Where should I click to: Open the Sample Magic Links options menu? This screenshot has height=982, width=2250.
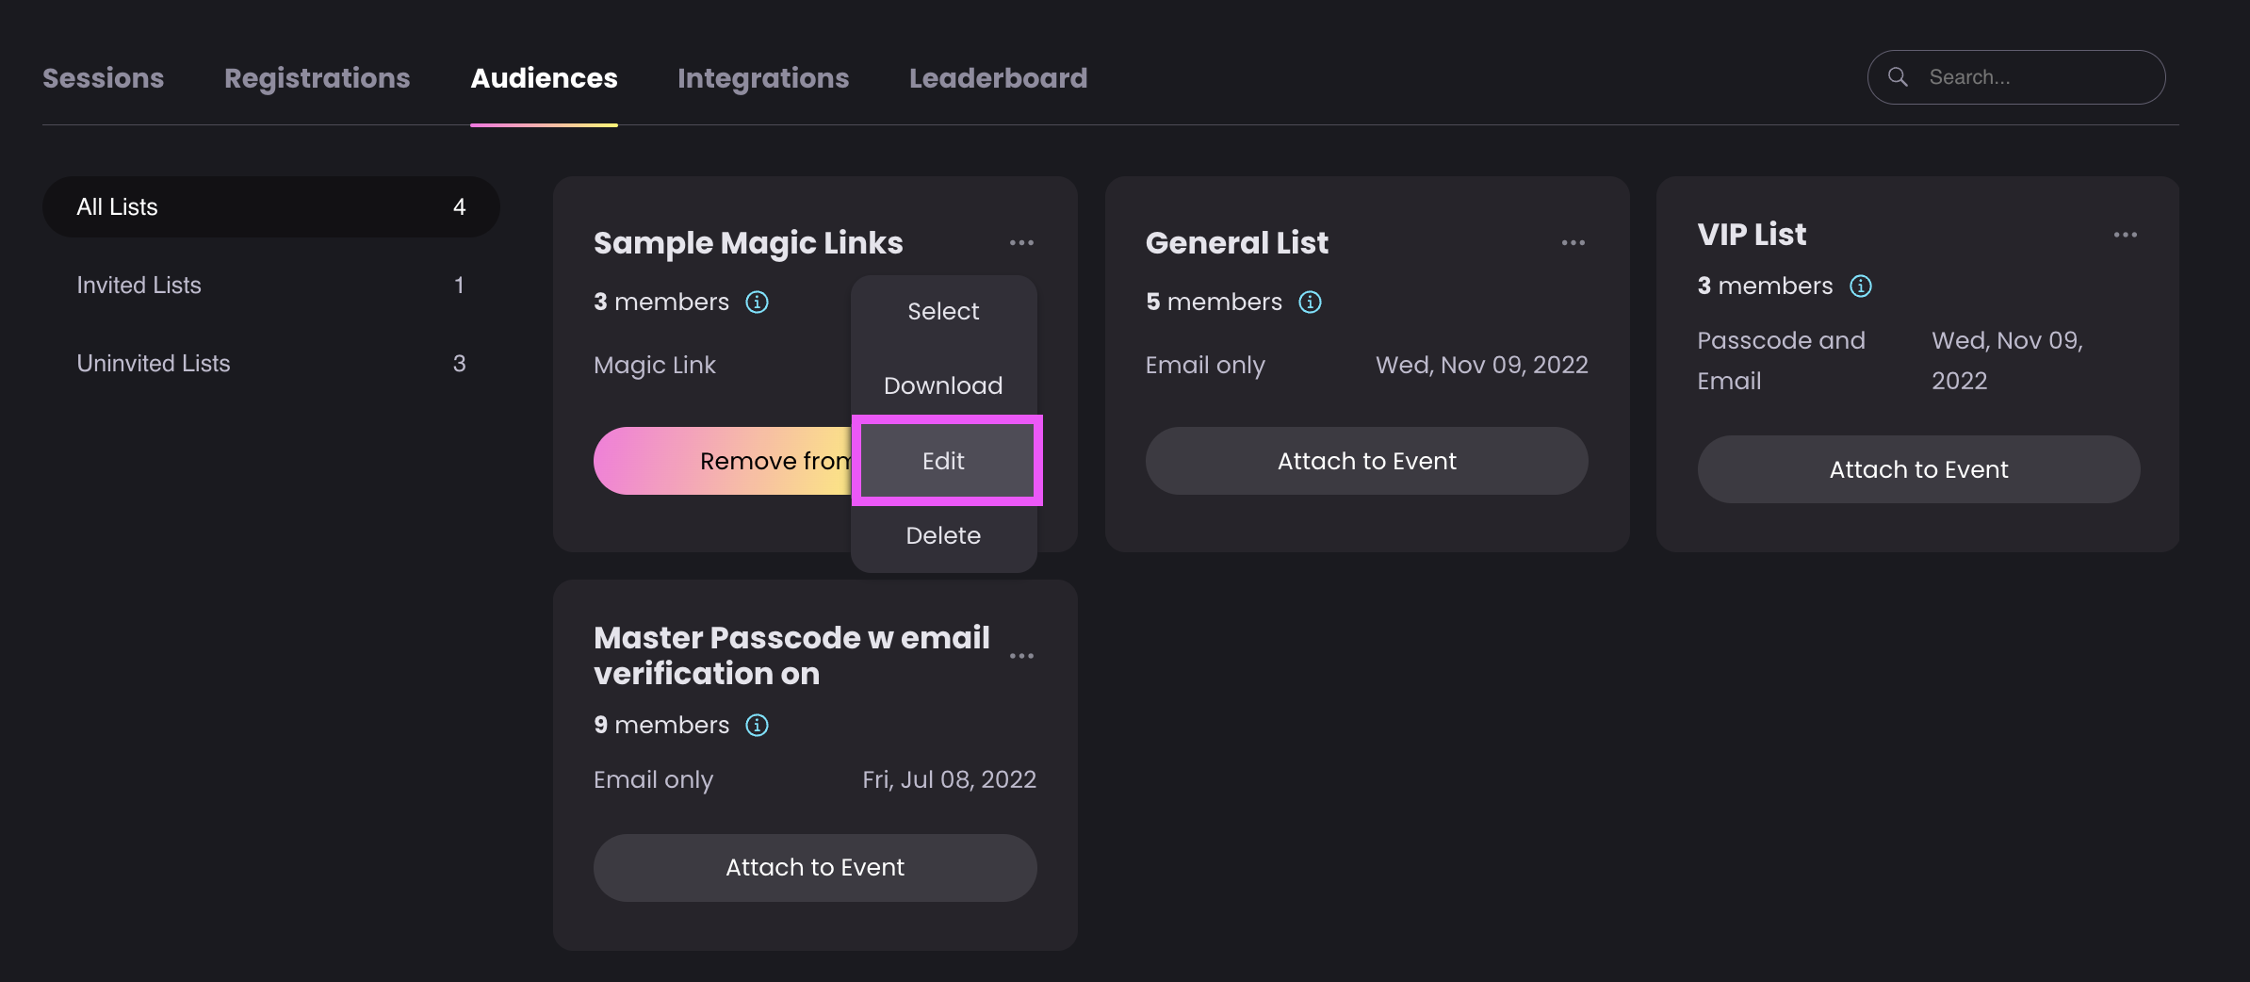(1021, 243)
